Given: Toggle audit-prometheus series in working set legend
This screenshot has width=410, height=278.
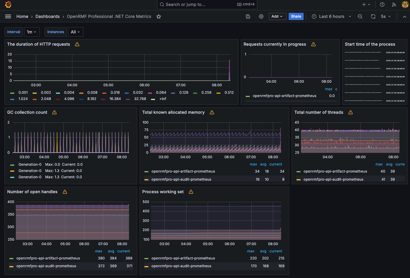Looking at the screenshot, I should click(x=181, y=266).
